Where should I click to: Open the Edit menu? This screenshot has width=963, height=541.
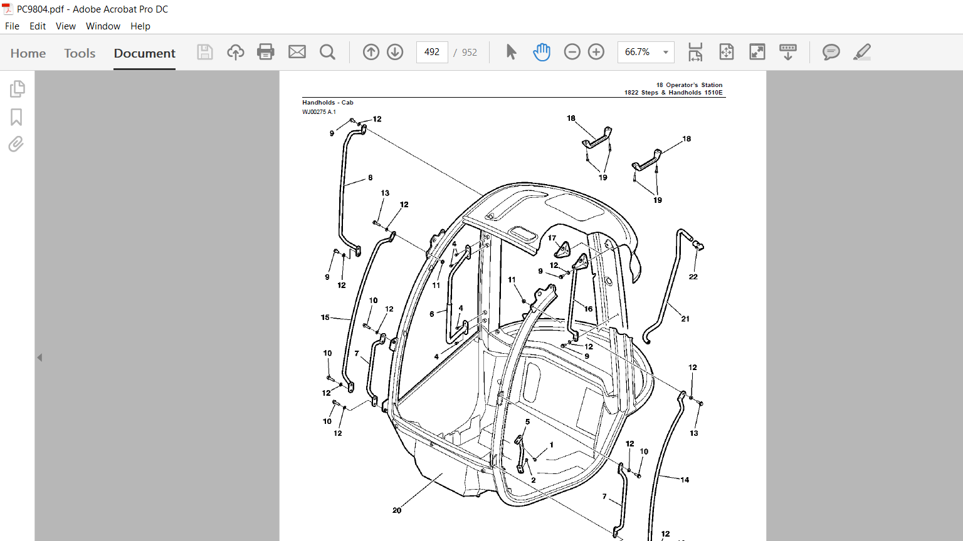point(38,26)
